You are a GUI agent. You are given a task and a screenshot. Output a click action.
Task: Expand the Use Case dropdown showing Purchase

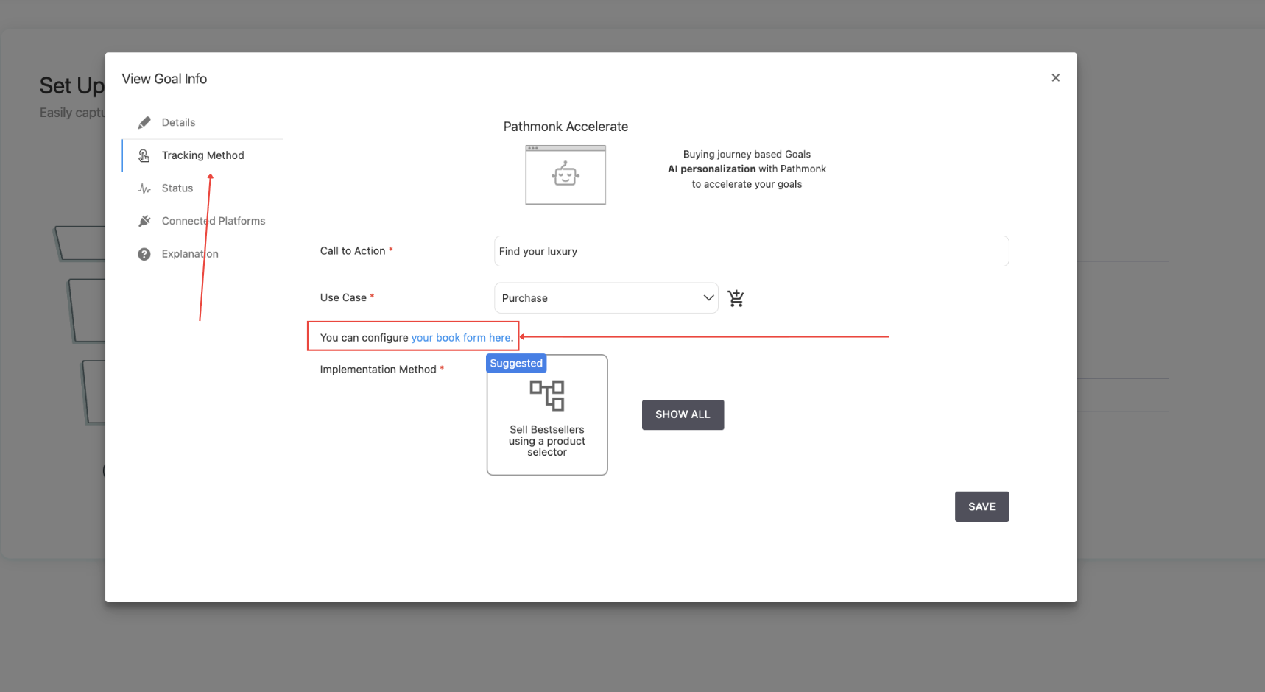coord(606,298)
